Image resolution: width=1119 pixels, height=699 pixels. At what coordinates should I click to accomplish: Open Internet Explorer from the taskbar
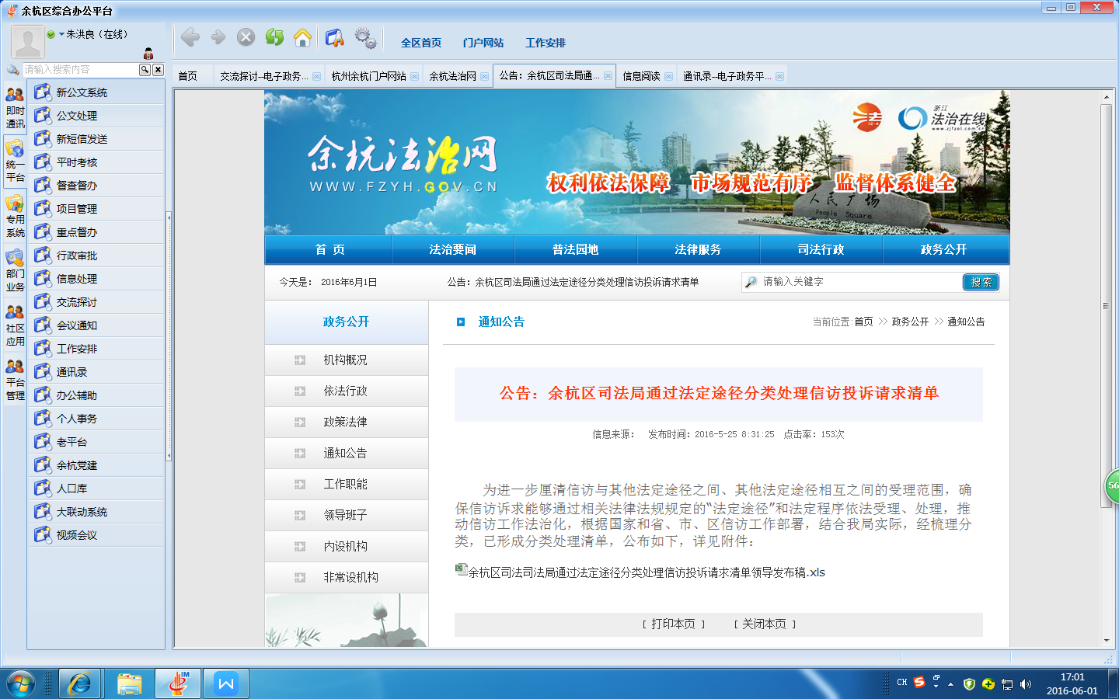tap(79, 683)
